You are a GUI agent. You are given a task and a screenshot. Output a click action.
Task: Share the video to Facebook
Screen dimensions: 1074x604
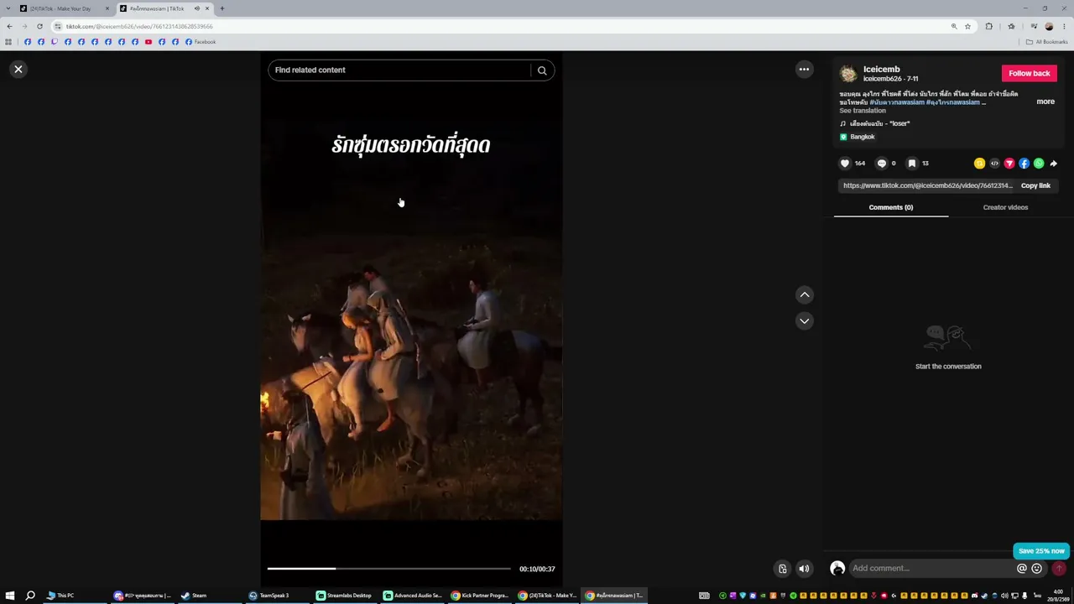point(1024,164)
